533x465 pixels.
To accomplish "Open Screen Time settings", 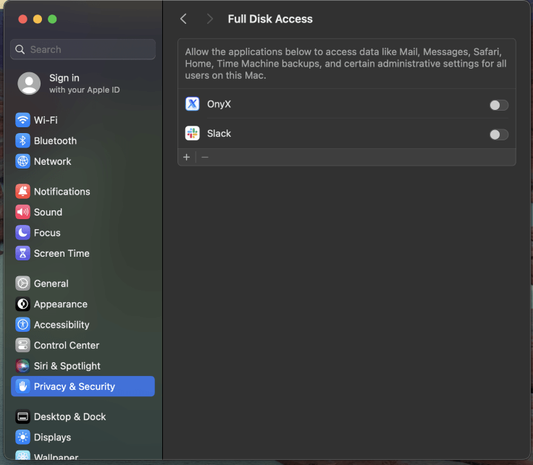I will (83, 254).
